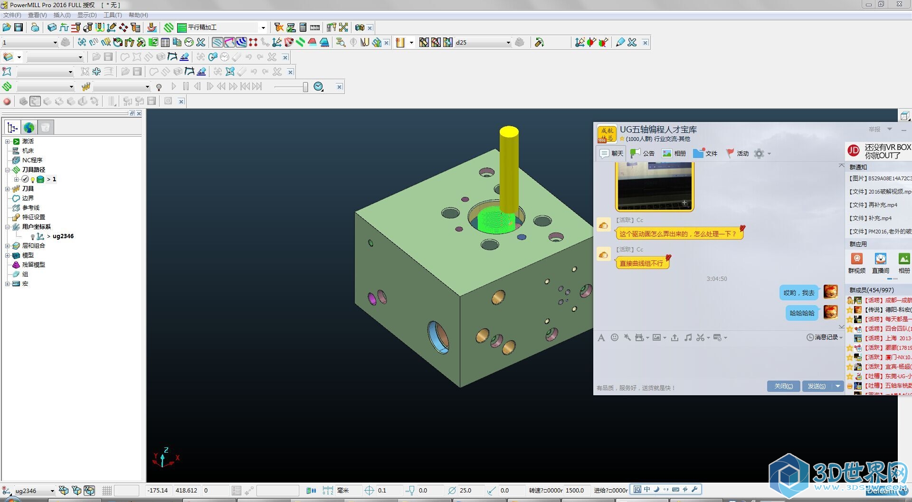Screen dimensions: 912x502
Task: Toggle light bulb for workplane ug2346
Action: pos(32,237)
